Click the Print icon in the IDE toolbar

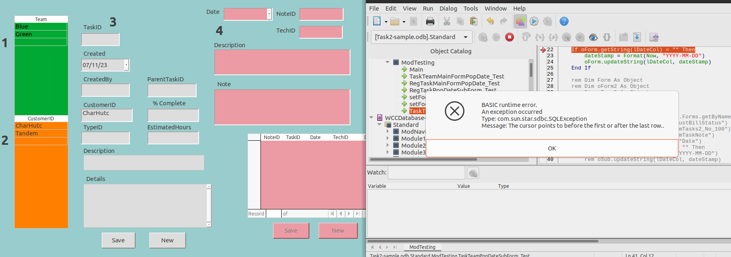[430, 21]
